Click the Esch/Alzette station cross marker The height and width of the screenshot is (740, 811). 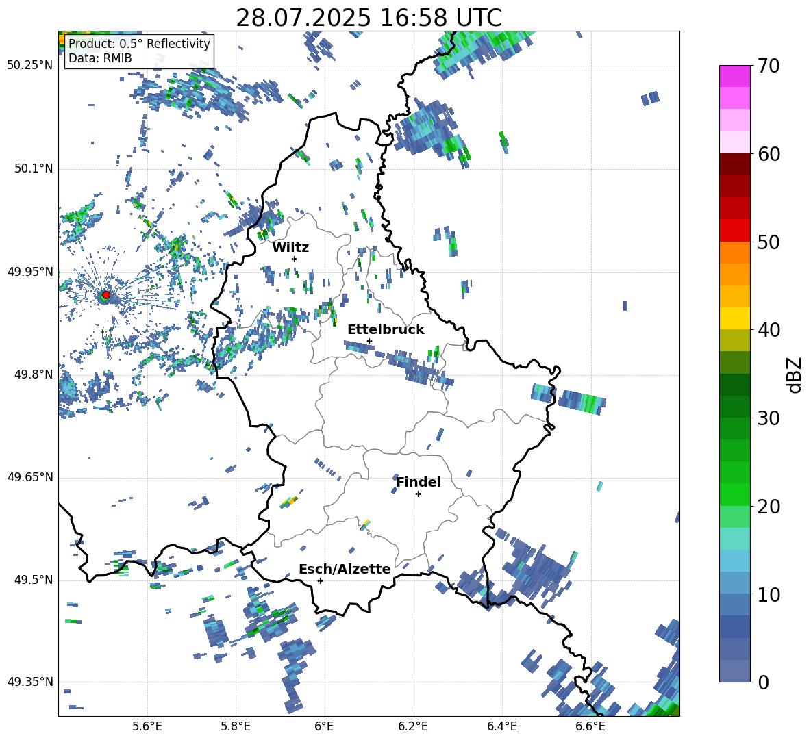(320, 580)
